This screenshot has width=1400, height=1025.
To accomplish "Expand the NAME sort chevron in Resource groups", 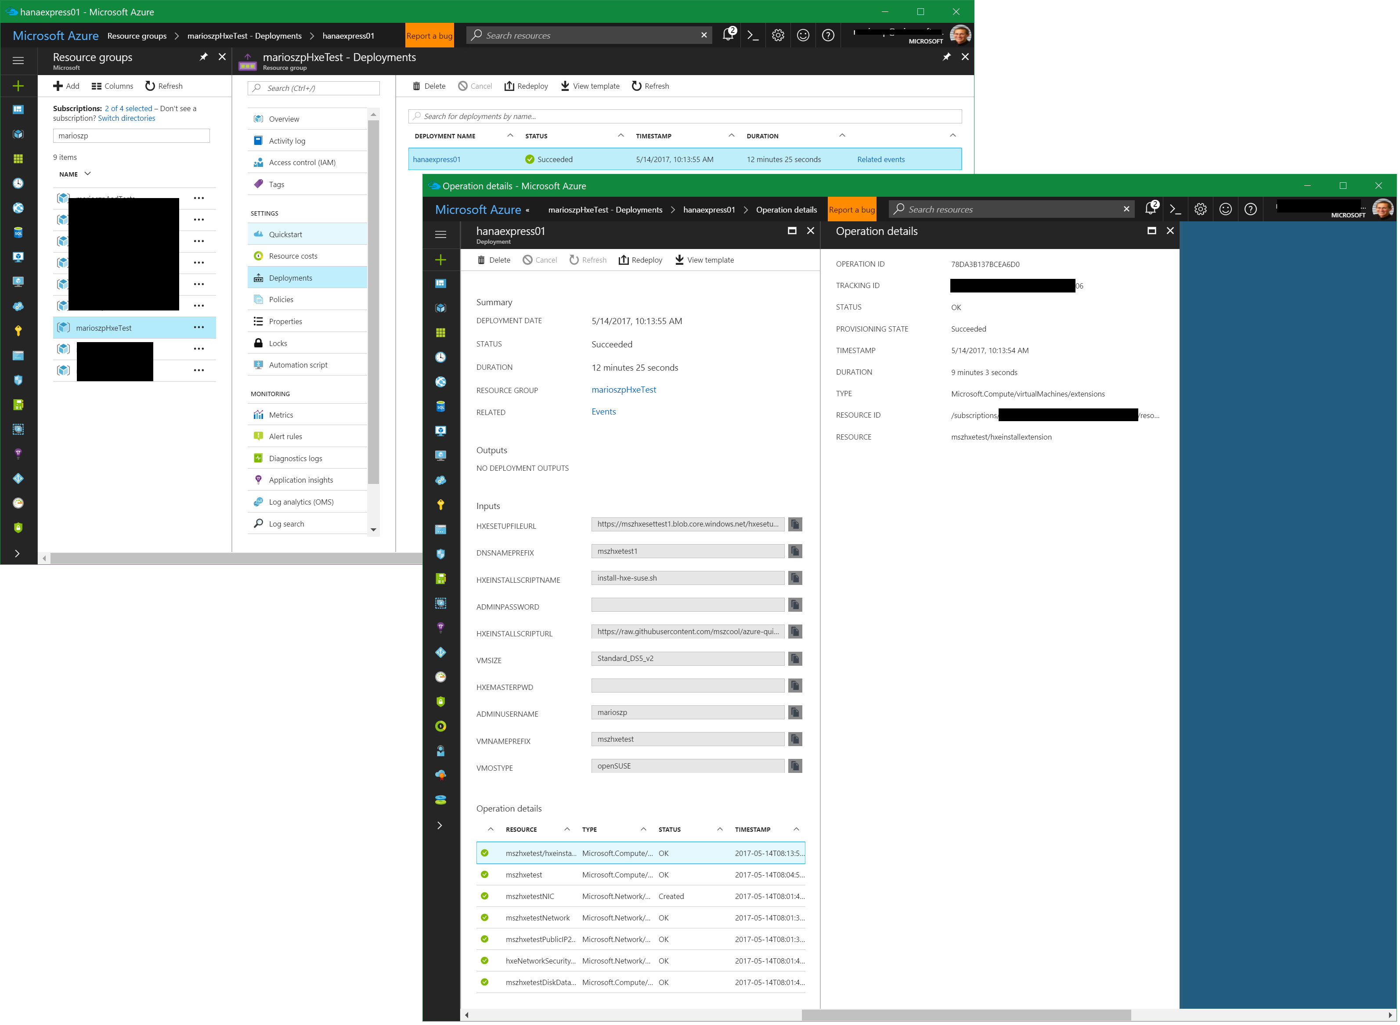I will pyautogui.click(x=87, y=174).
